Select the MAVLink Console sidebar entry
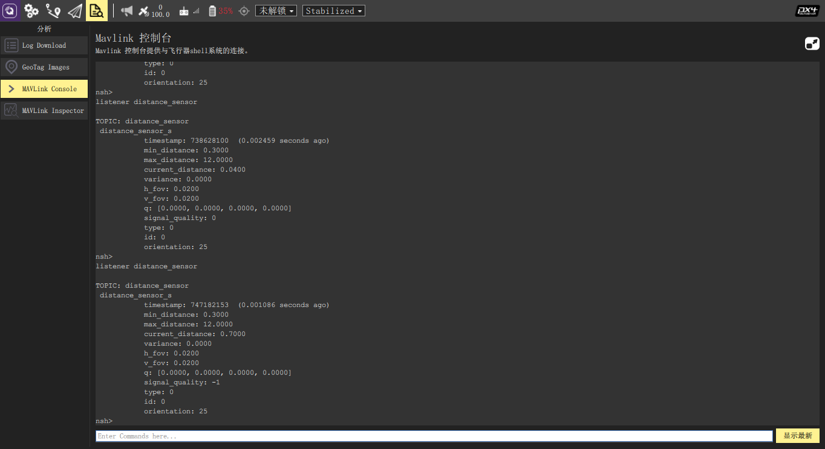825x449 pixels. click(x=44, y=88)
